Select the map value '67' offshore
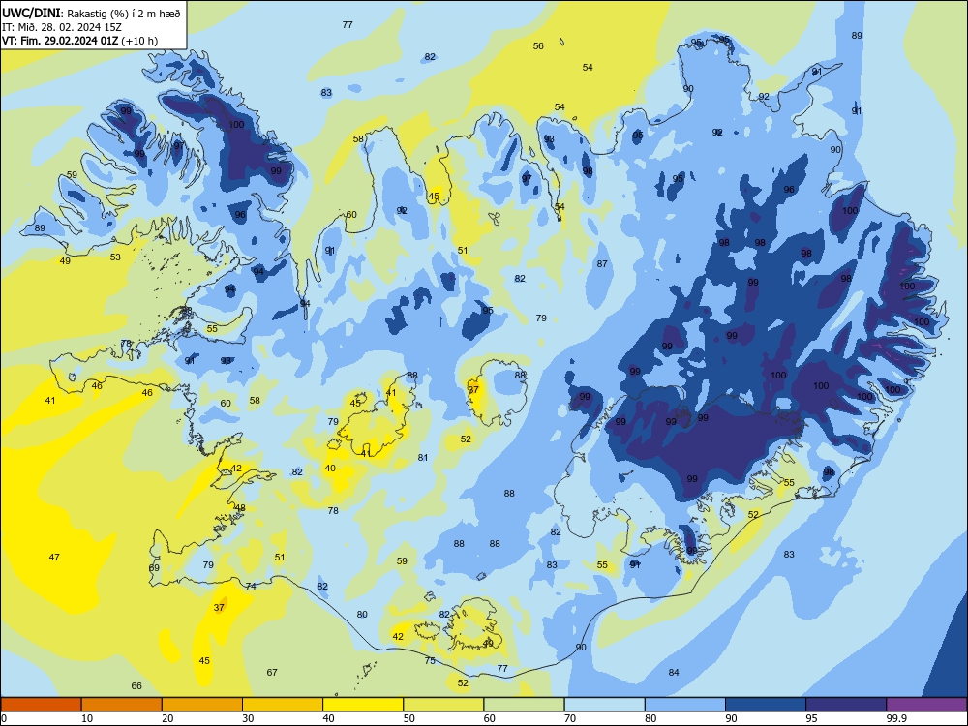 point(272,673)
